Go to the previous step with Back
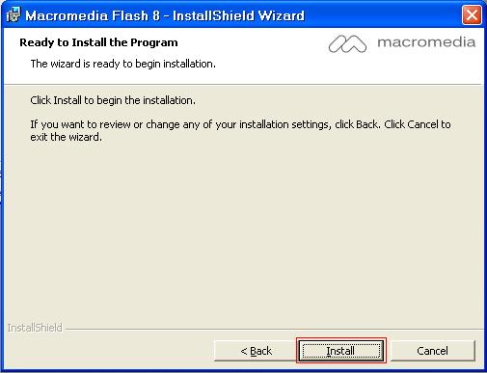487x373 pixels. [x=256, y=351]
